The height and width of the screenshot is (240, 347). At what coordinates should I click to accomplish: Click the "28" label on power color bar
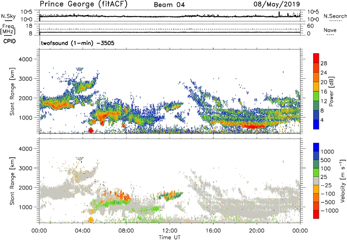[x=324, y=63]
